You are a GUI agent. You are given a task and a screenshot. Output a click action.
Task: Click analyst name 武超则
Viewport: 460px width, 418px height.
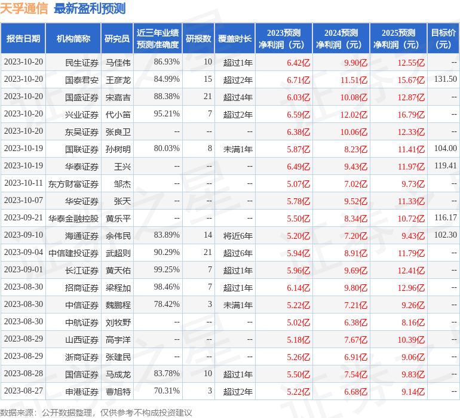[118, 253]
